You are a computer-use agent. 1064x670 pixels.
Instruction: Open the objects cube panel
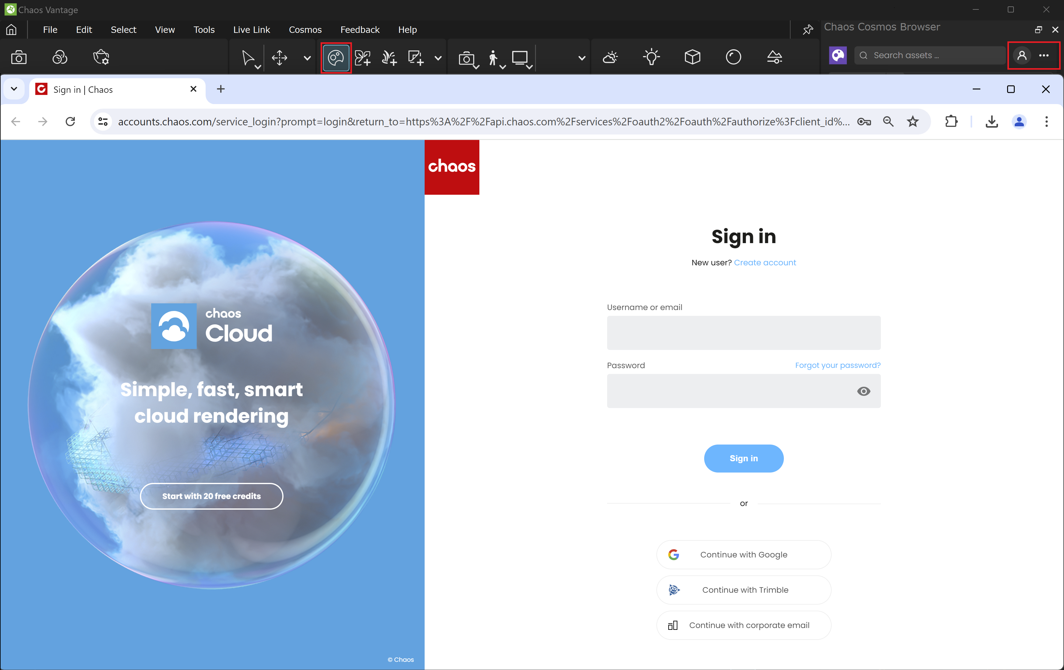(692, 57)
